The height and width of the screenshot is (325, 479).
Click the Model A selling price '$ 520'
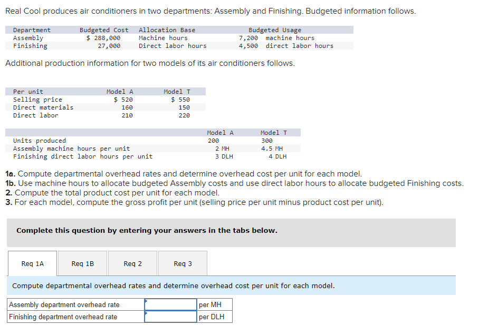coord(123,100)
